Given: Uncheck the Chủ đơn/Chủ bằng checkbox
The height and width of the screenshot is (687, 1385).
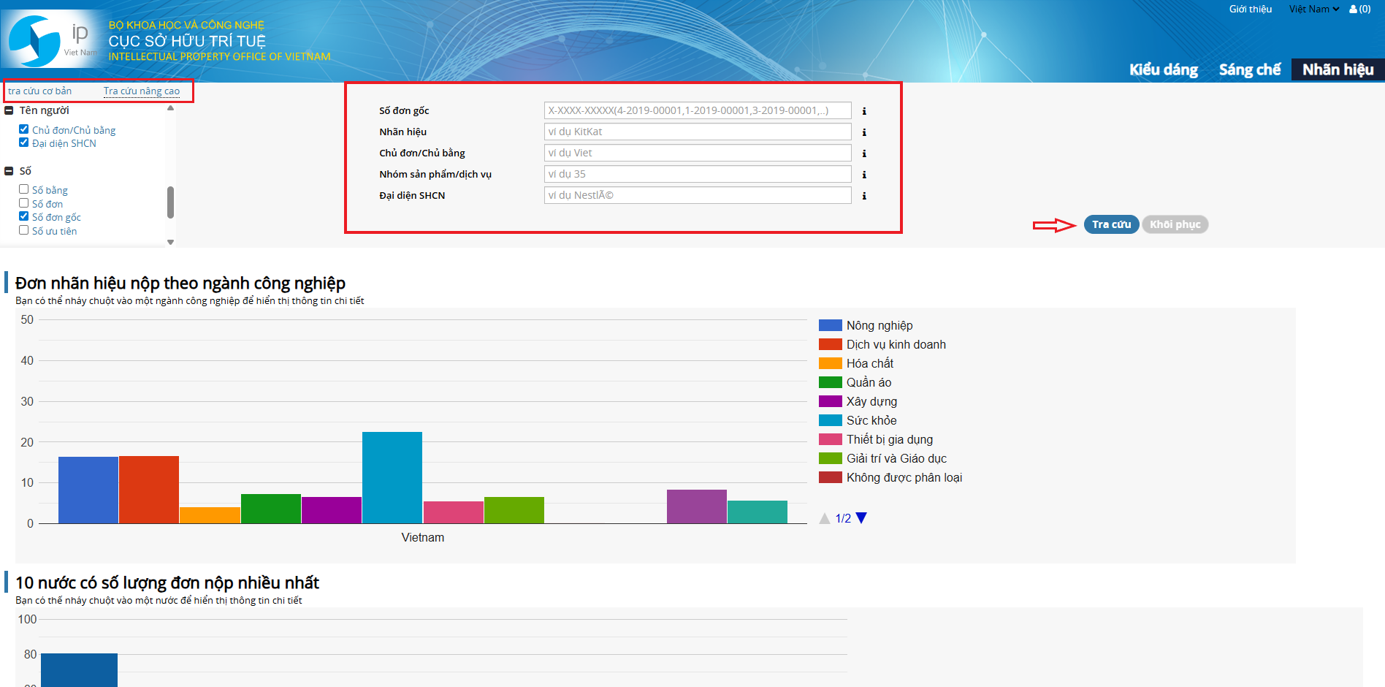Looking at the screenshot, I should 24,129.
